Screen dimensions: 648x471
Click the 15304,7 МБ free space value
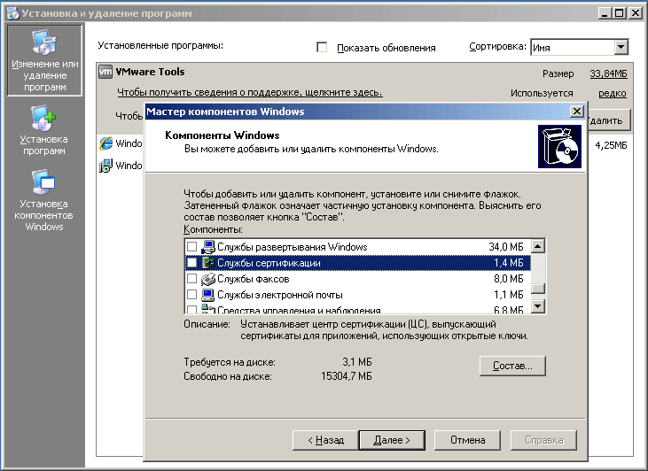pyautogui.click(x=347, y=376)
